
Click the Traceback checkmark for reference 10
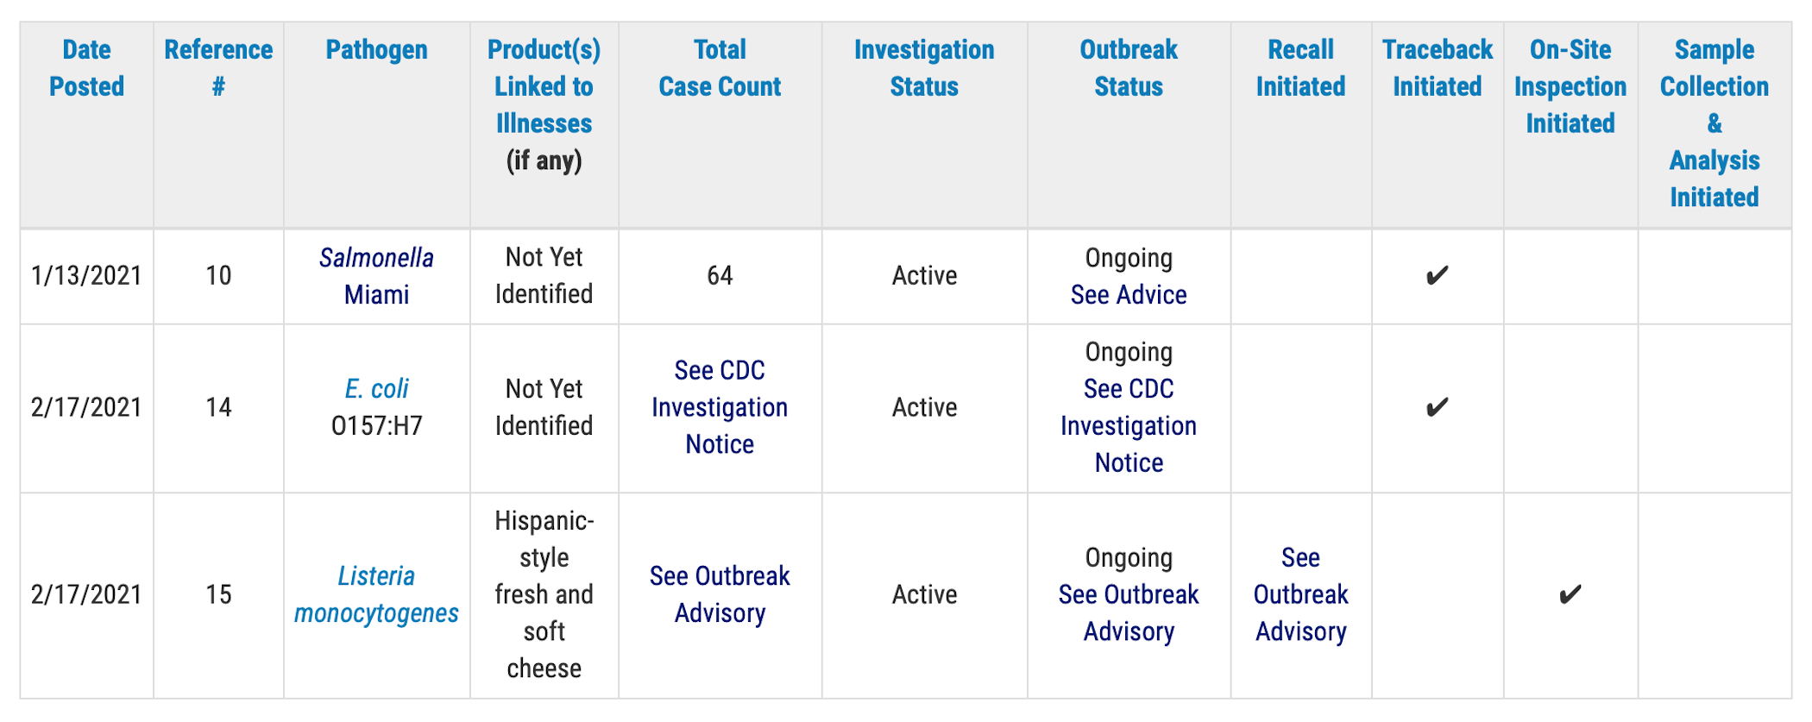[1437, 276]
